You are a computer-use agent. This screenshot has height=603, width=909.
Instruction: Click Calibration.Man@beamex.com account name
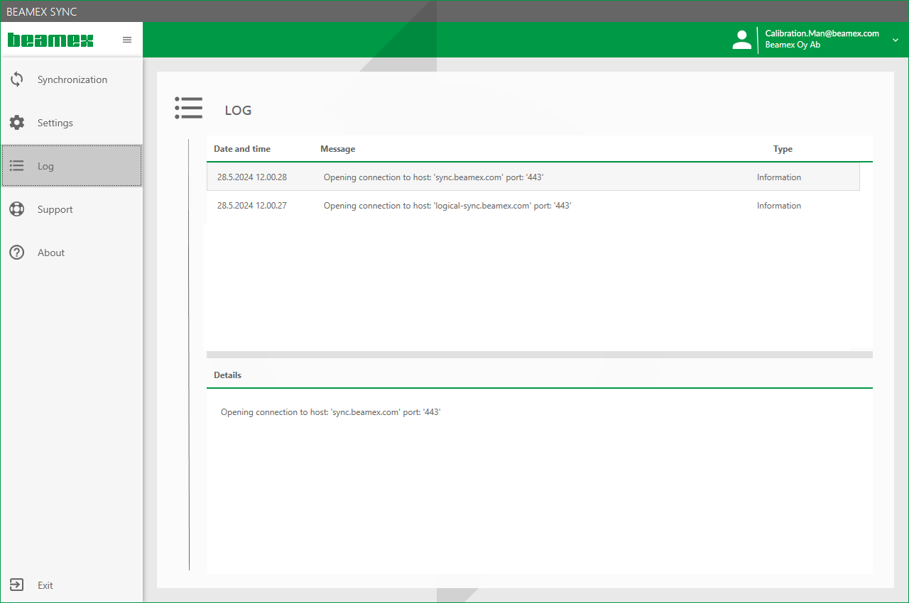pyautogui.click(x=822, y=33)
